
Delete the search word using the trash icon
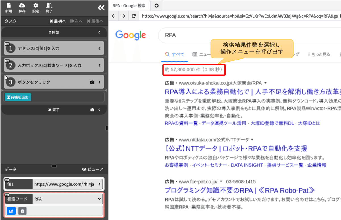tap(22, 211)
